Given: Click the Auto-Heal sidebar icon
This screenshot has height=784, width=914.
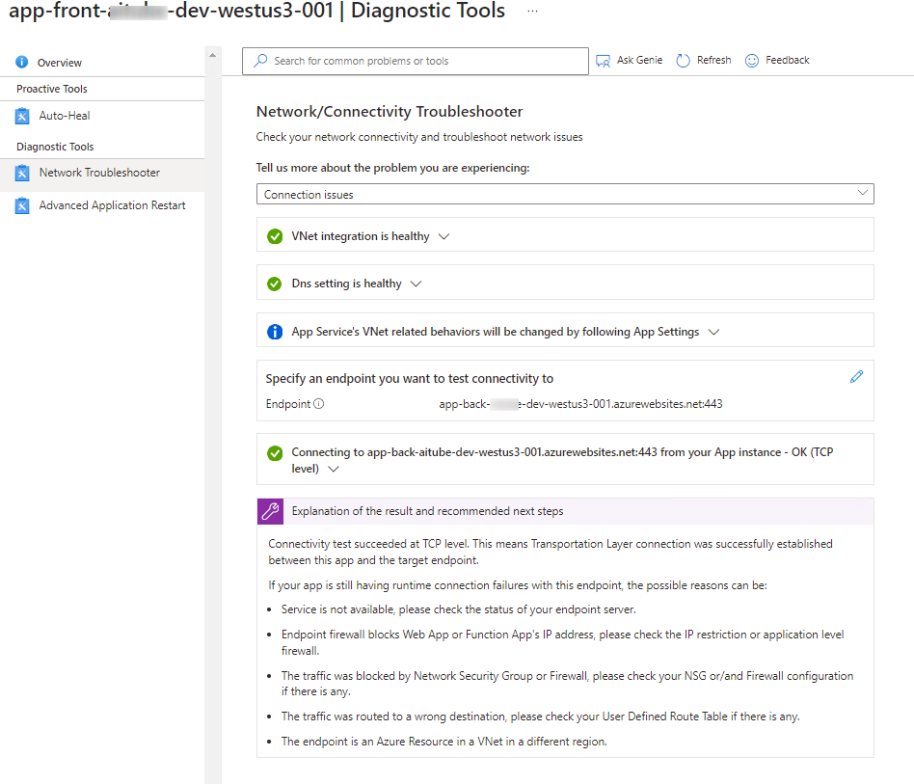Looking at the screenshot, I should tap(22, 116).
